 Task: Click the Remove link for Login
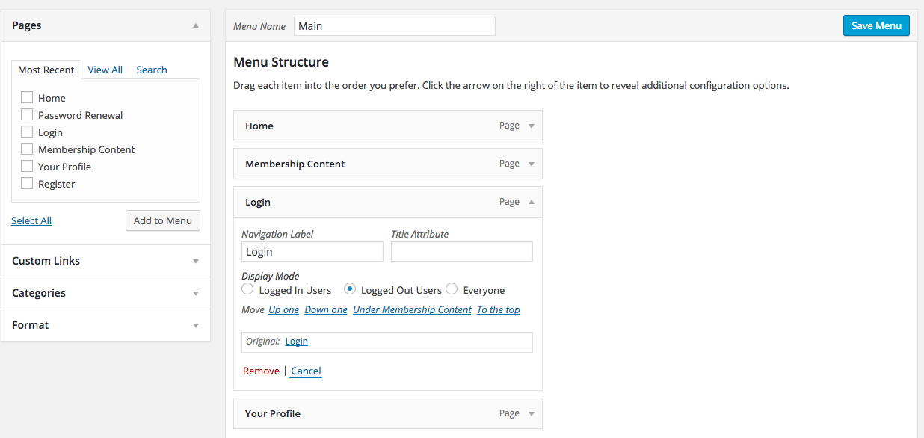261,371
